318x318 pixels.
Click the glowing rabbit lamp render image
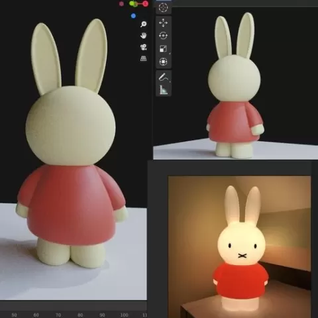239,247
